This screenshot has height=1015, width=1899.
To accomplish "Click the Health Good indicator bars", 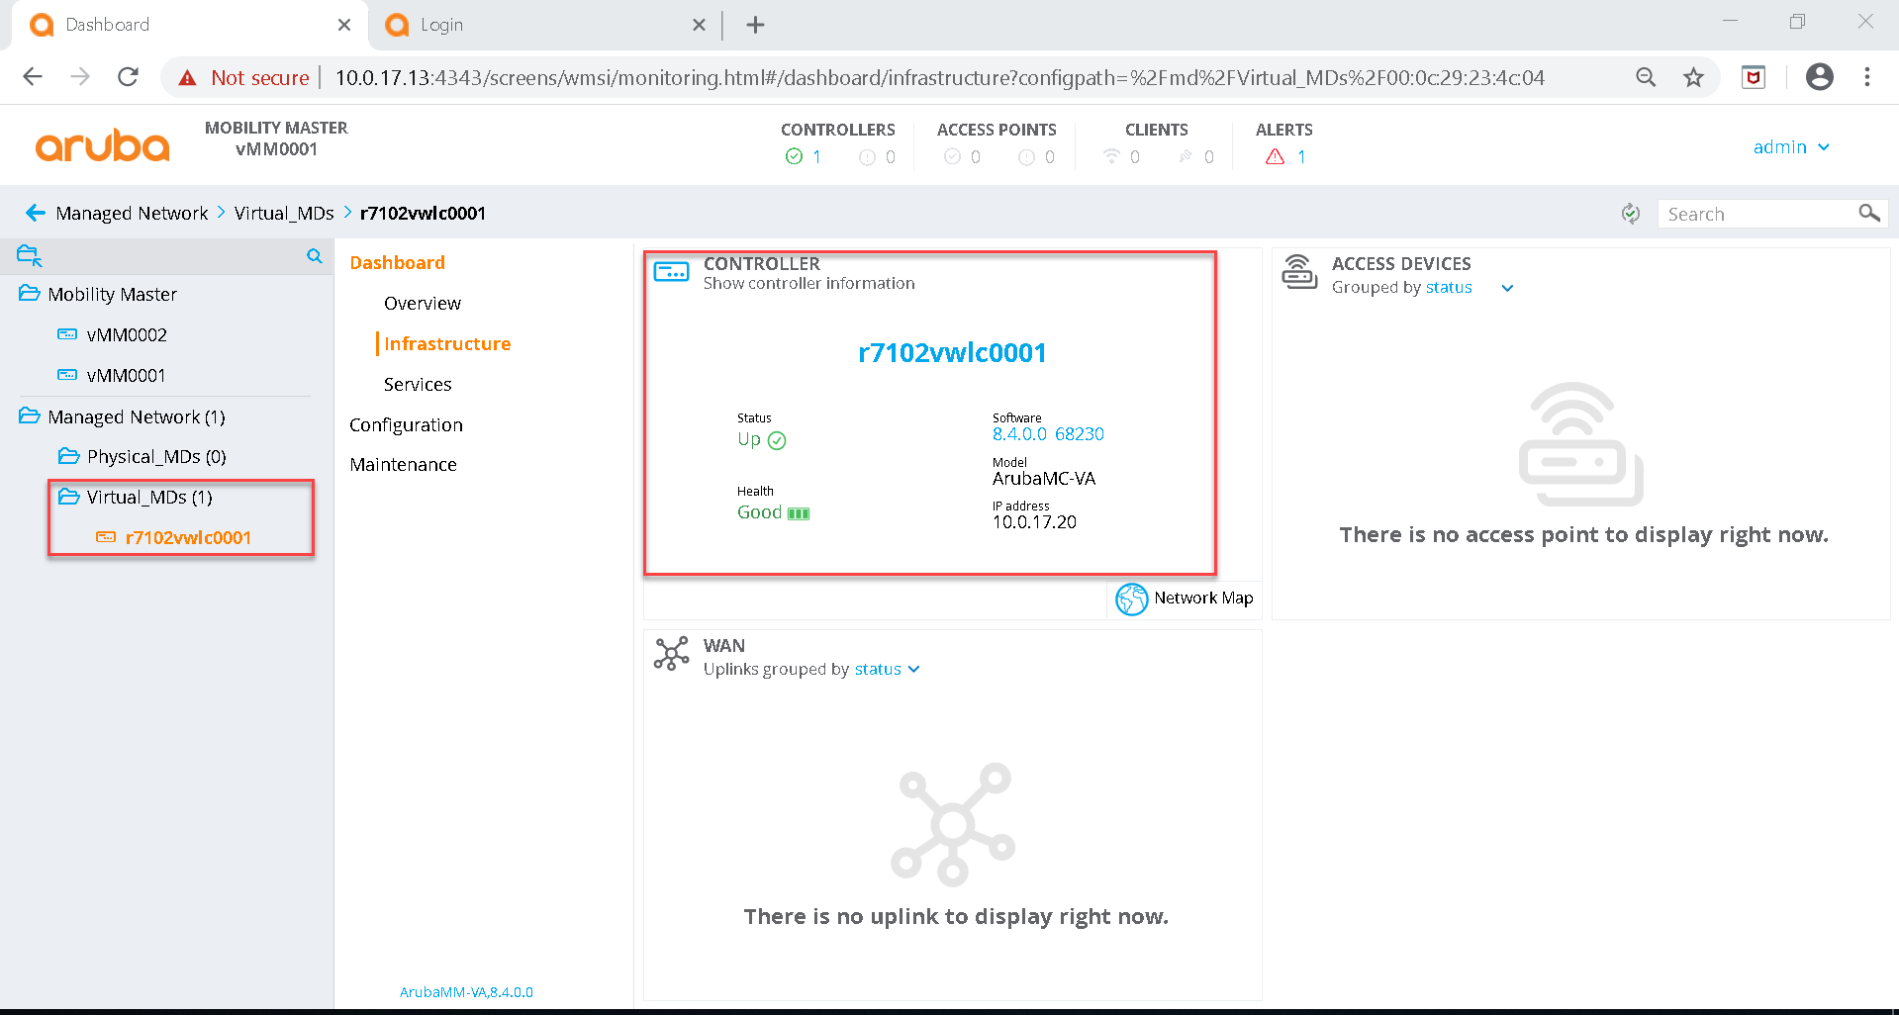I will click(x=798, y=512).
